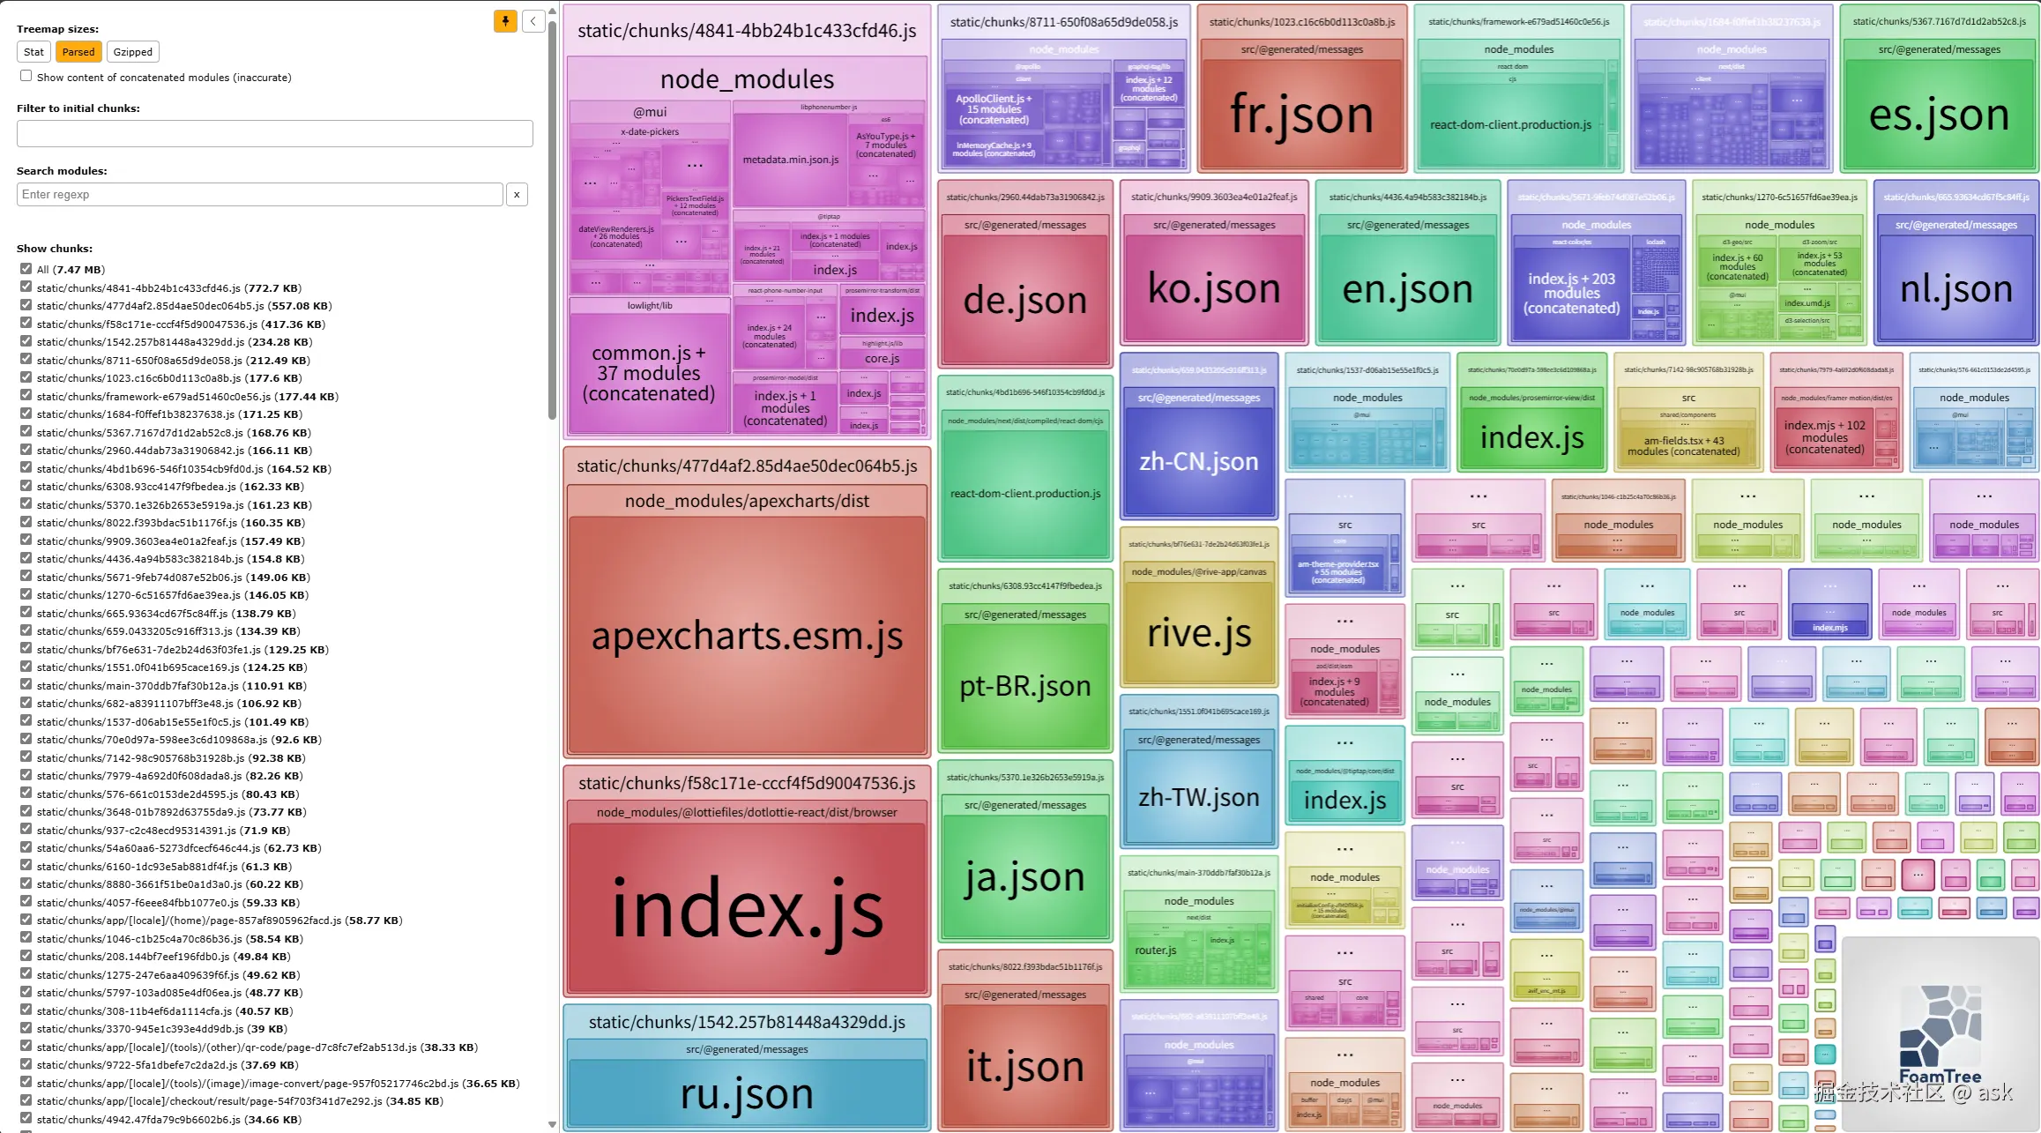Click the pin sidebar icon
This screenshot has height=1133, width=2041.
(x=505, y=21)
